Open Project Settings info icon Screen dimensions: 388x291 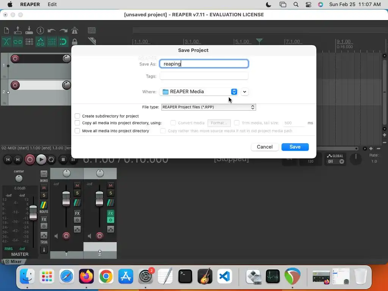tap(40, 30)
